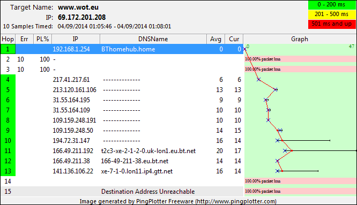Click the green hop 13 number cell
The image size is (357, 205).
pyautogui.click(x=8, y=171)
